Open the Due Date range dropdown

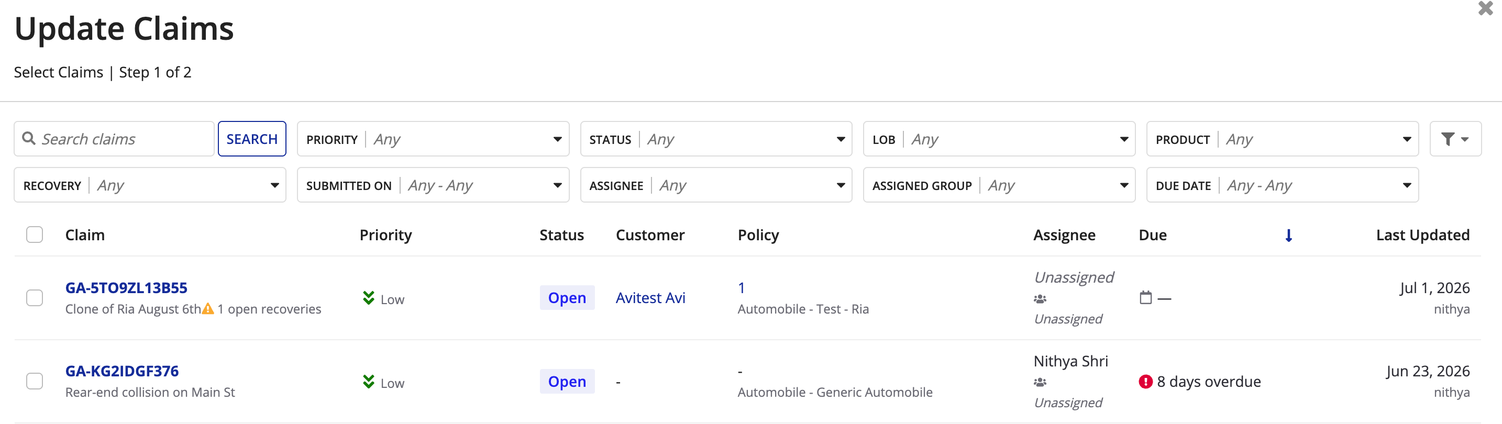(1282, 185)
